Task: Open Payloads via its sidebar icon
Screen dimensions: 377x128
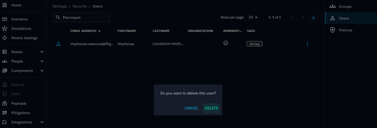Action: tap(5, 104)
